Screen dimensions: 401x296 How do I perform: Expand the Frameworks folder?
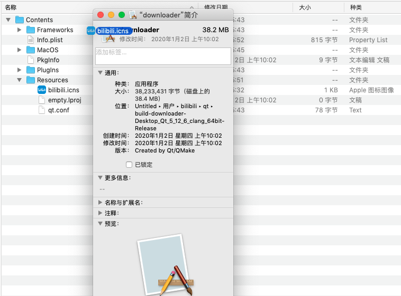point(19,30)
